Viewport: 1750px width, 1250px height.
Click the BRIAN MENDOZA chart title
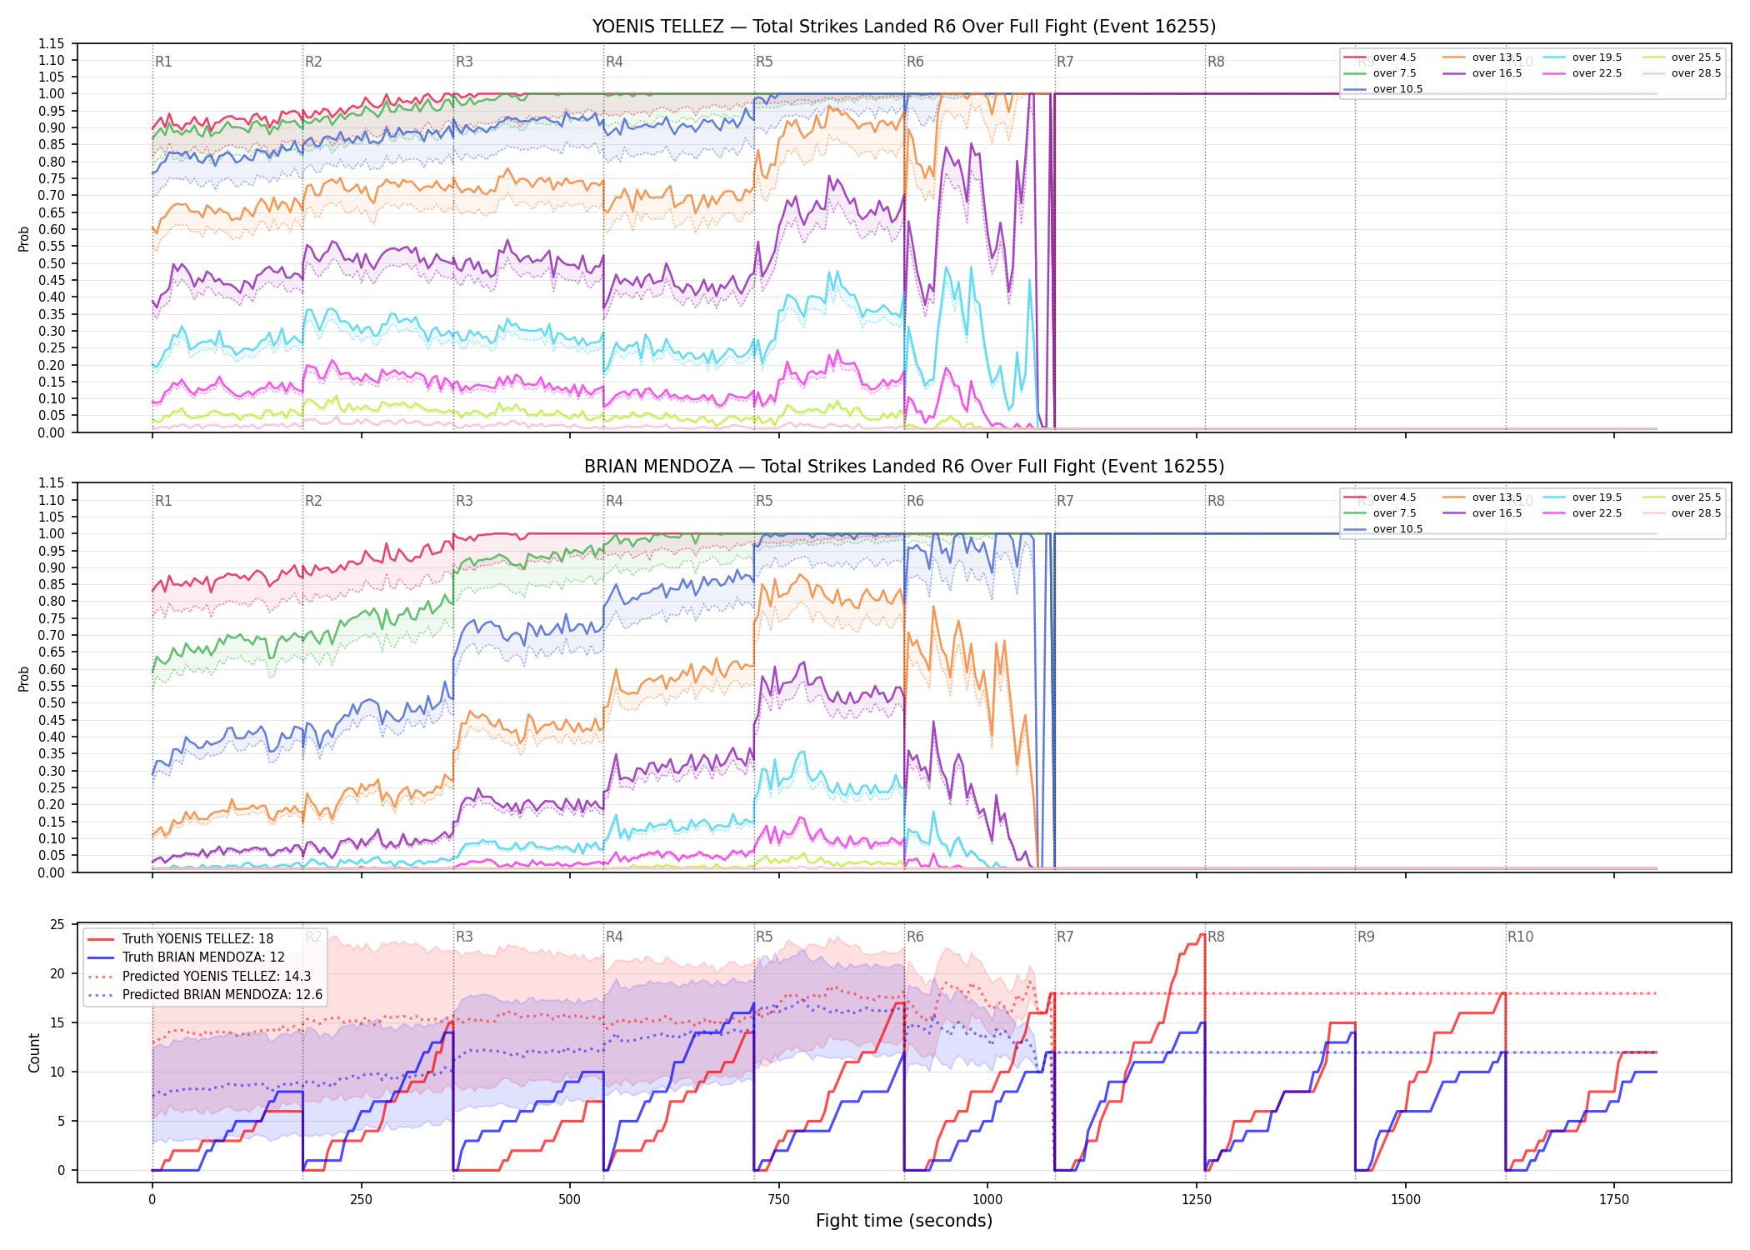click(x=904, y=467)
